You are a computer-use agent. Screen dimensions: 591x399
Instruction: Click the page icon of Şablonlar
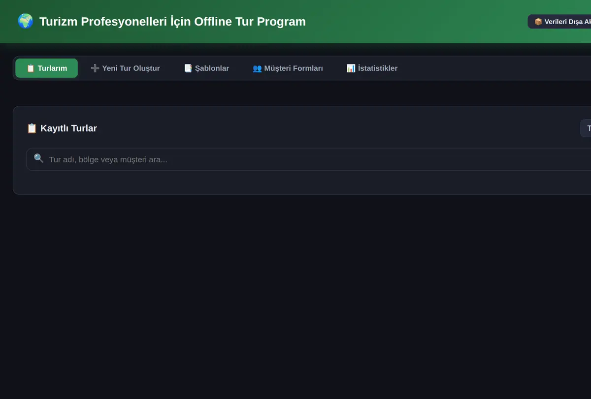pos(188,68)
